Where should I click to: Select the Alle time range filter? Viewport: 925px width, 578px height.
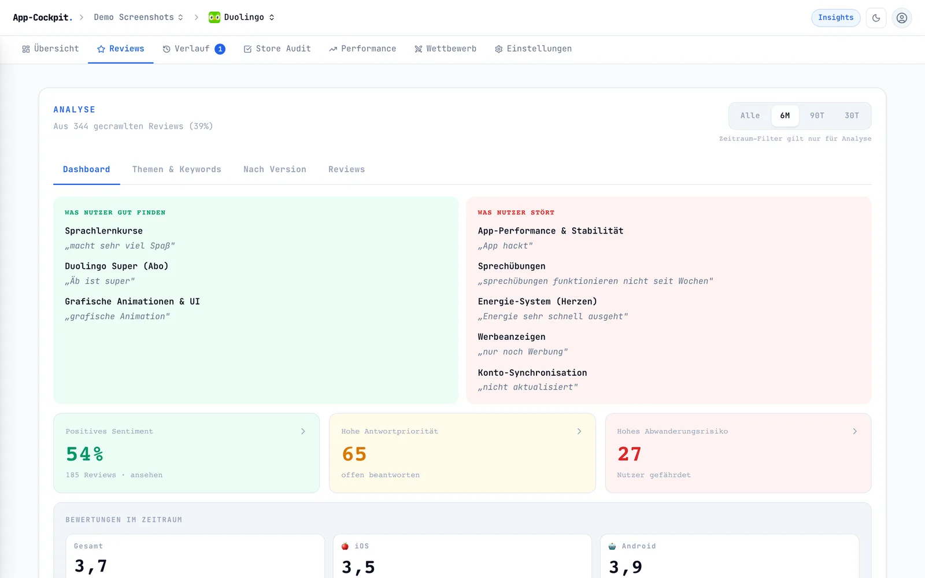coord(750,116)
